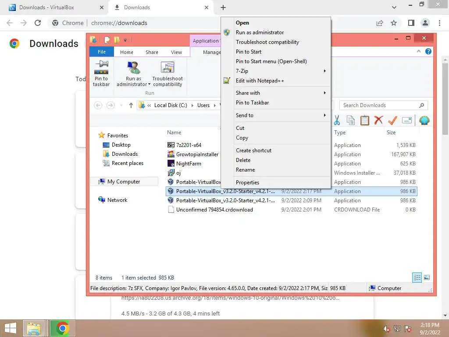449x337 pixels.
Task: Switch to the View ribbon tab
Action: [x=176, y=52]
